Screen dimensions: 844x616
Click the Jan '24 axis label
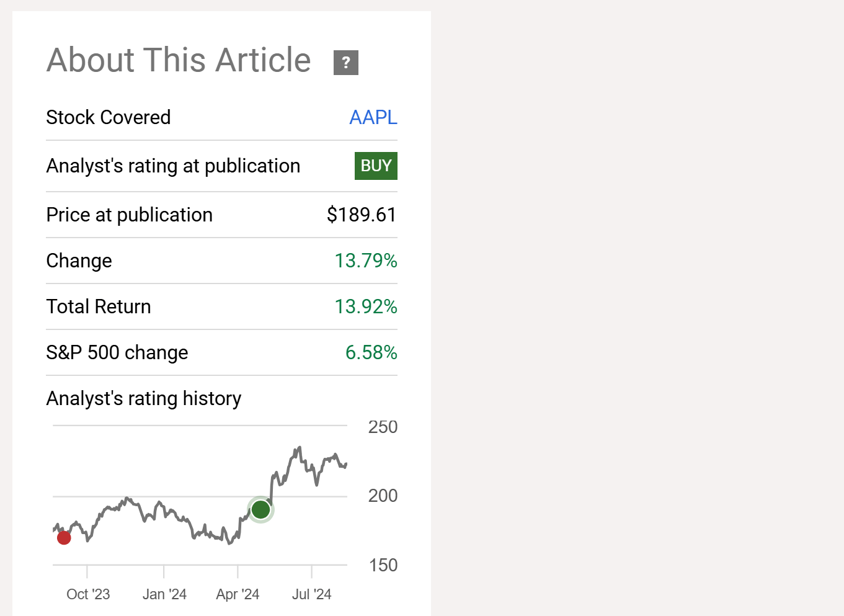(x=164, y=594)
